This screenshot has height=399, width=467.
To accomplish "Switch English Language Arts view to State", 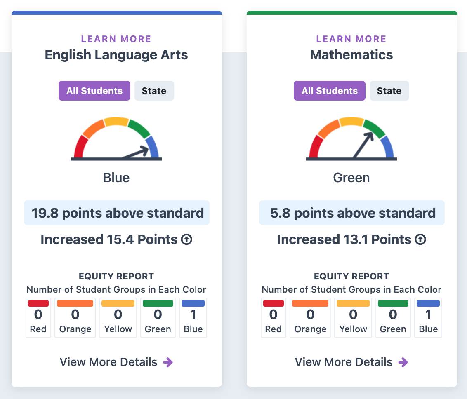I will point(154,91).
